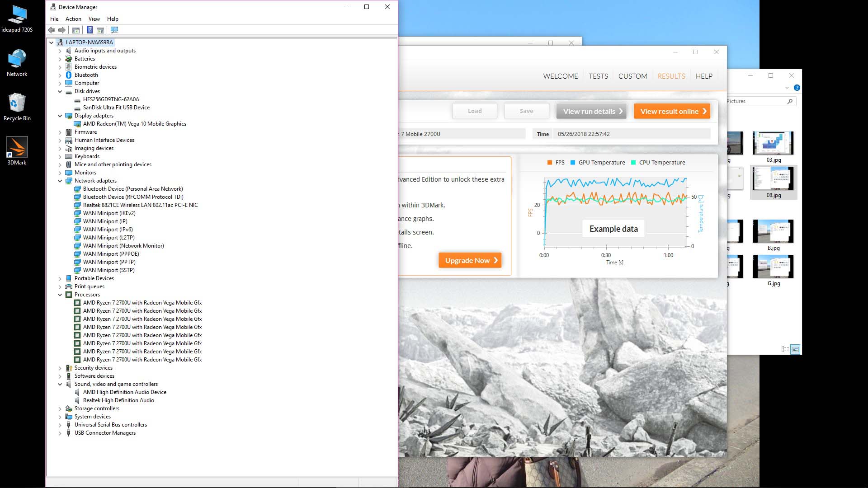Screen dimensions: 868x488
Task: Collapse the Processors category
Action: coord(60,295)
